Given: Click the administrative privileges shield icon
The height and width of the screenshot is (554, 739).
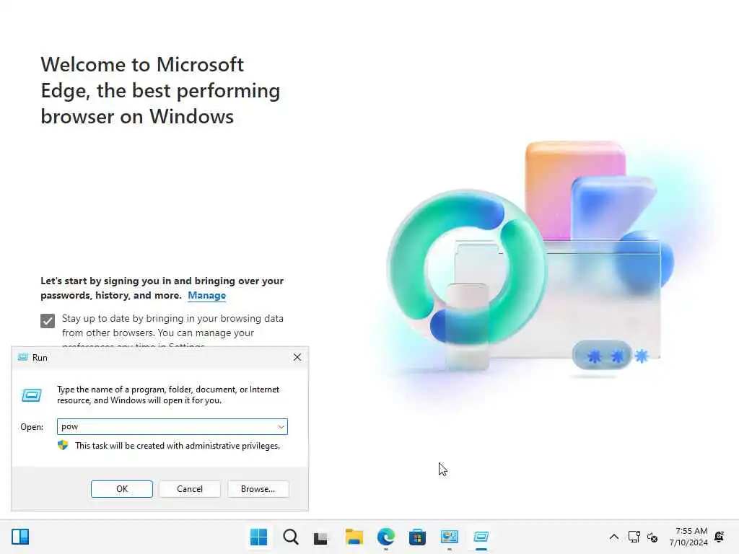Looking at the screenshot, I should click(x=63, y=445).
